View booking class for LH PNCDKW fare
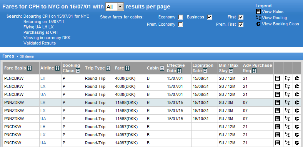The width and height of the screenshot is (303, 147). [x=296, y=127]
